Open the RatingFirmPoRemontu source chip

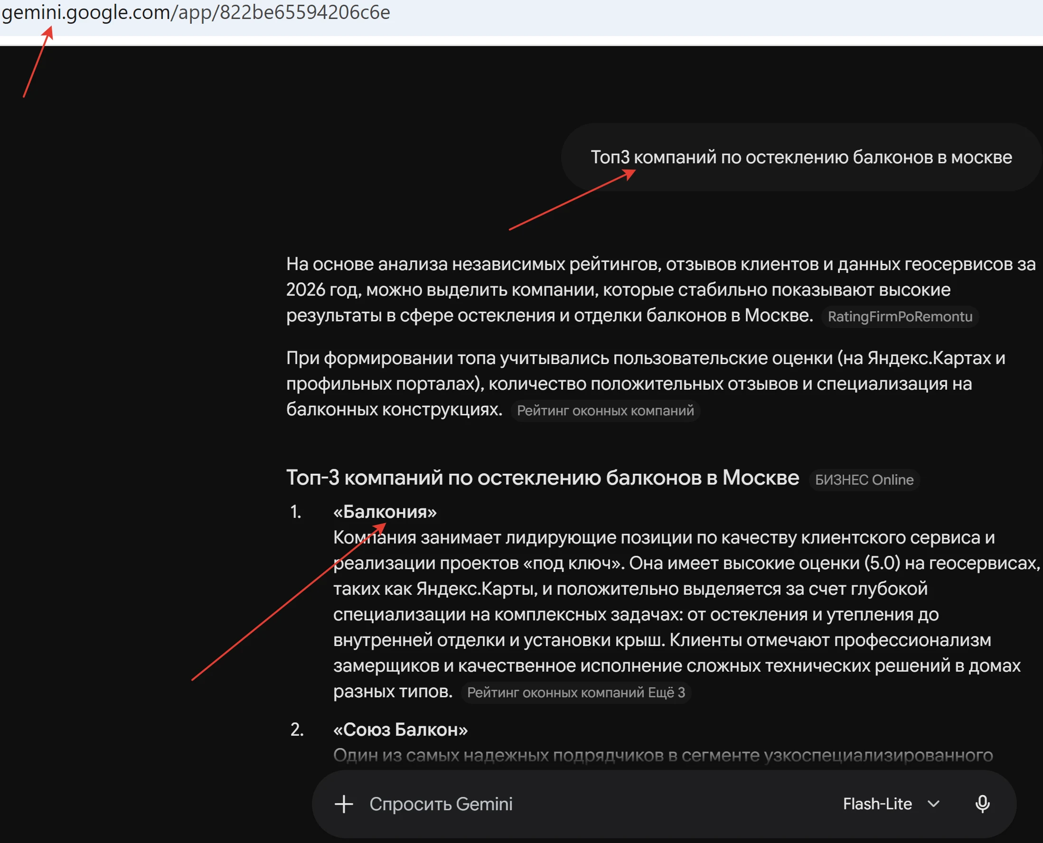pyautogui.click(x=900, y=317)
